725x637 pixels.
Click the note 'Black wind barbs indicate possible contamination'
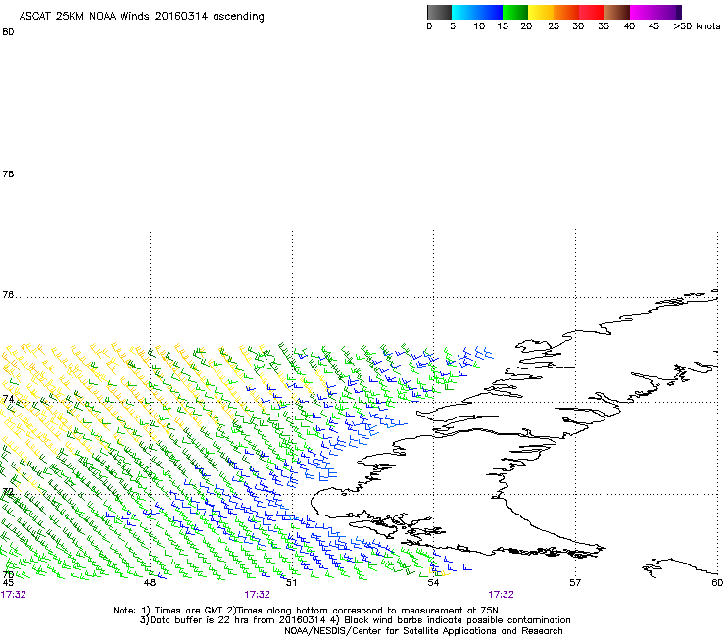click(458, 620)
